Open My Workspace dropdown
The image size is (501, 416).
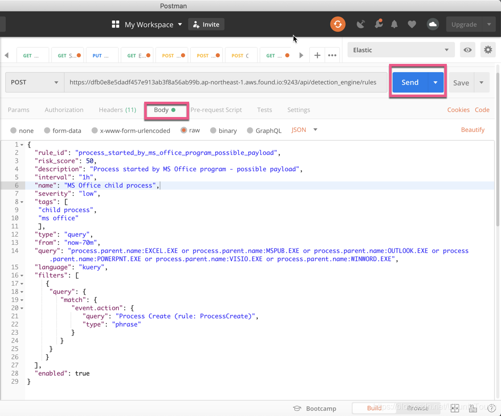[153, 25]
